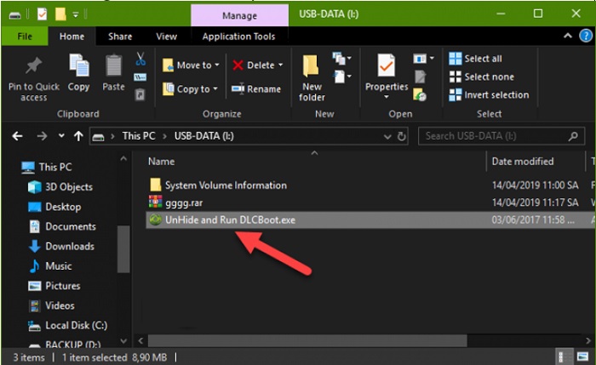The image size is (596, 365).
Task: Click the Properties quick access toolbar icon
Action: (x=42, y=14)
